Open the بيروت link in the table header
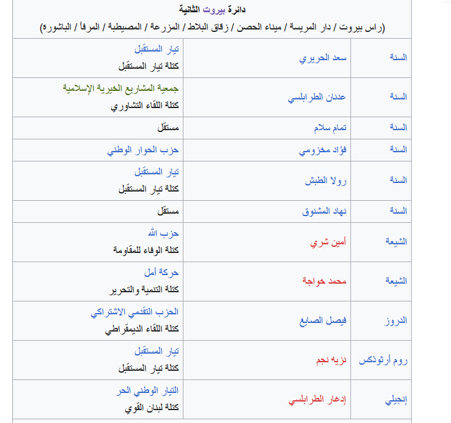The height and width of the screenshot is (423, 451). tap(214, 10)
